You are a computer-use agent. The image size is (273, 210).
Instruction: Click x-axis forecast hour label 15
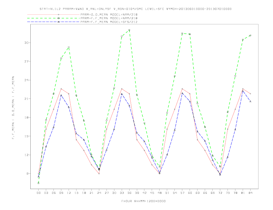tap(76, 193)
